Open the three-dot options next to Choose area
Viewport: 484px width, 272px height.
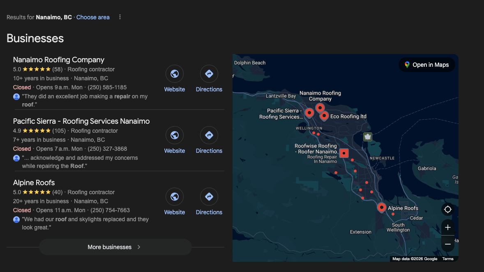coord(120,17)
